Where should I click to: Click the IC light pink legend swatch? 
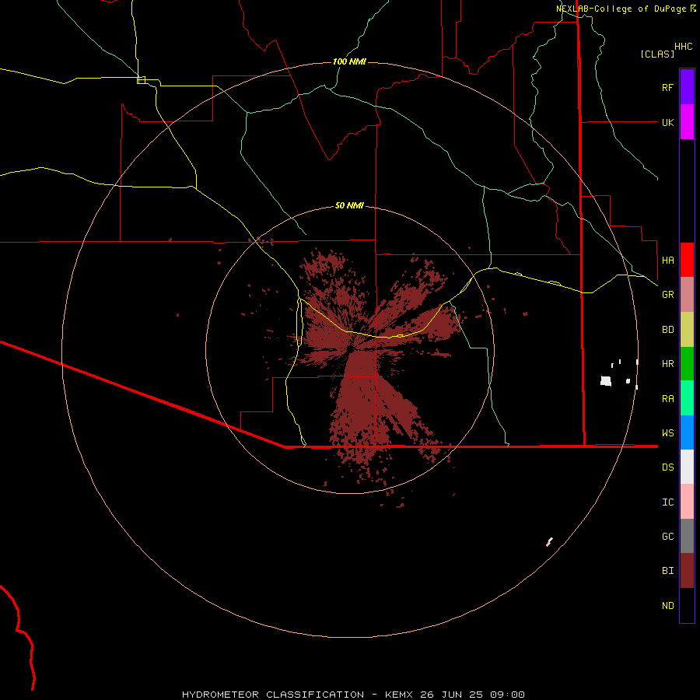click(687, 502)
